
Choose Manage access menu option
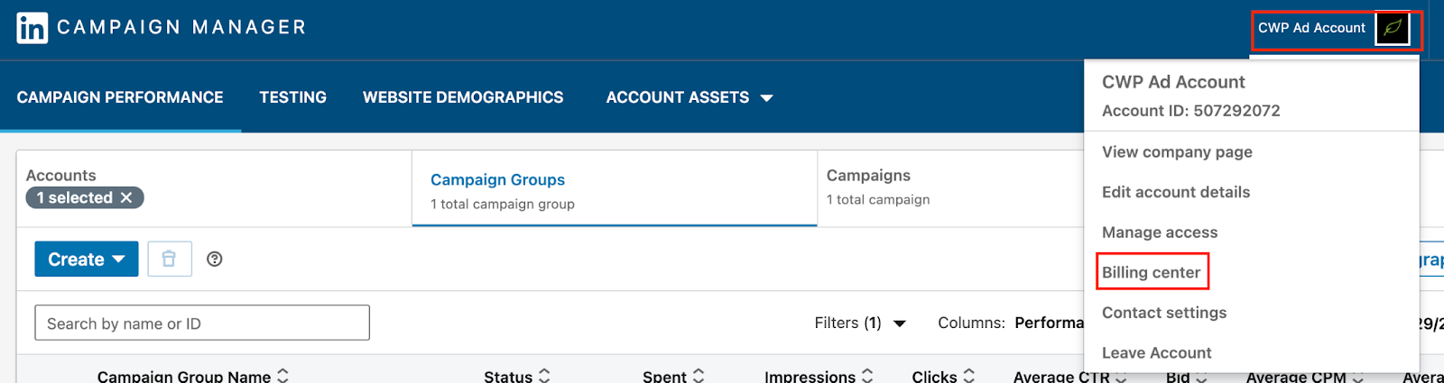point(1160,233)
